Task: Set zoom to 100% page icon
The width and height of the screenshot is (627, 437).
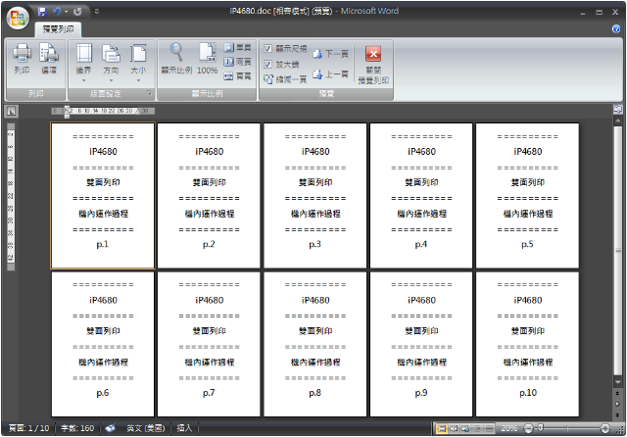Action: tap(207, 59)
